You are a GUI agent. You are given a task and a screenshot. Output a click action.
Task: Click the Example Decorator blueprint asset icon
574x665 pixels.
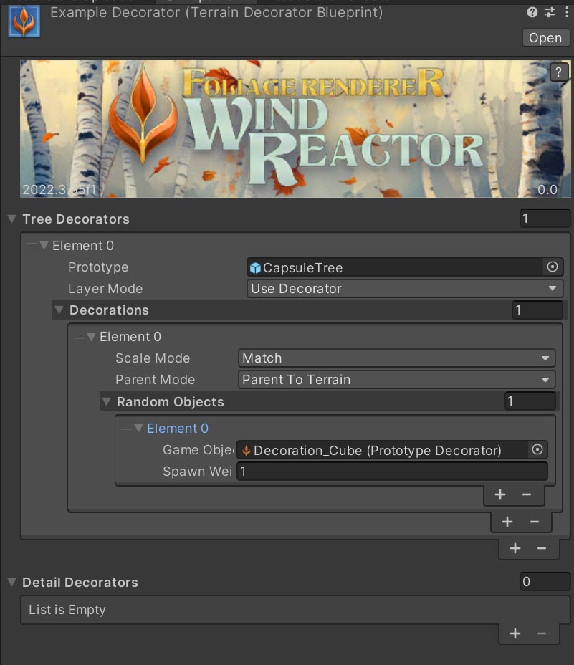point(24,21)
